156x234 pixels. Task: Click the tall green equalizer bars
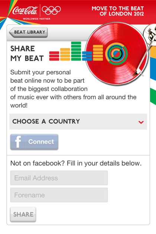pyautogui.click(x=76, y=51)
